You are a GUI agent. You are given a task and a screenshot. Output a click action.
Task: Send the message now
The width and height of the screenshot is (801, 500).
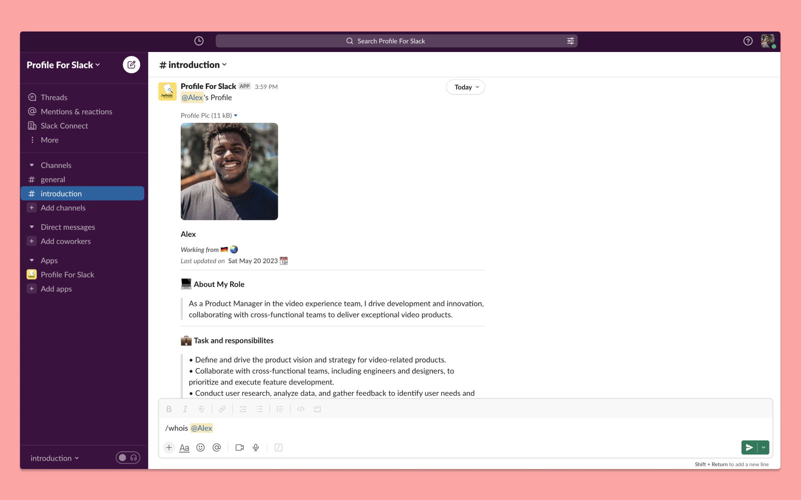click(749, 447)
